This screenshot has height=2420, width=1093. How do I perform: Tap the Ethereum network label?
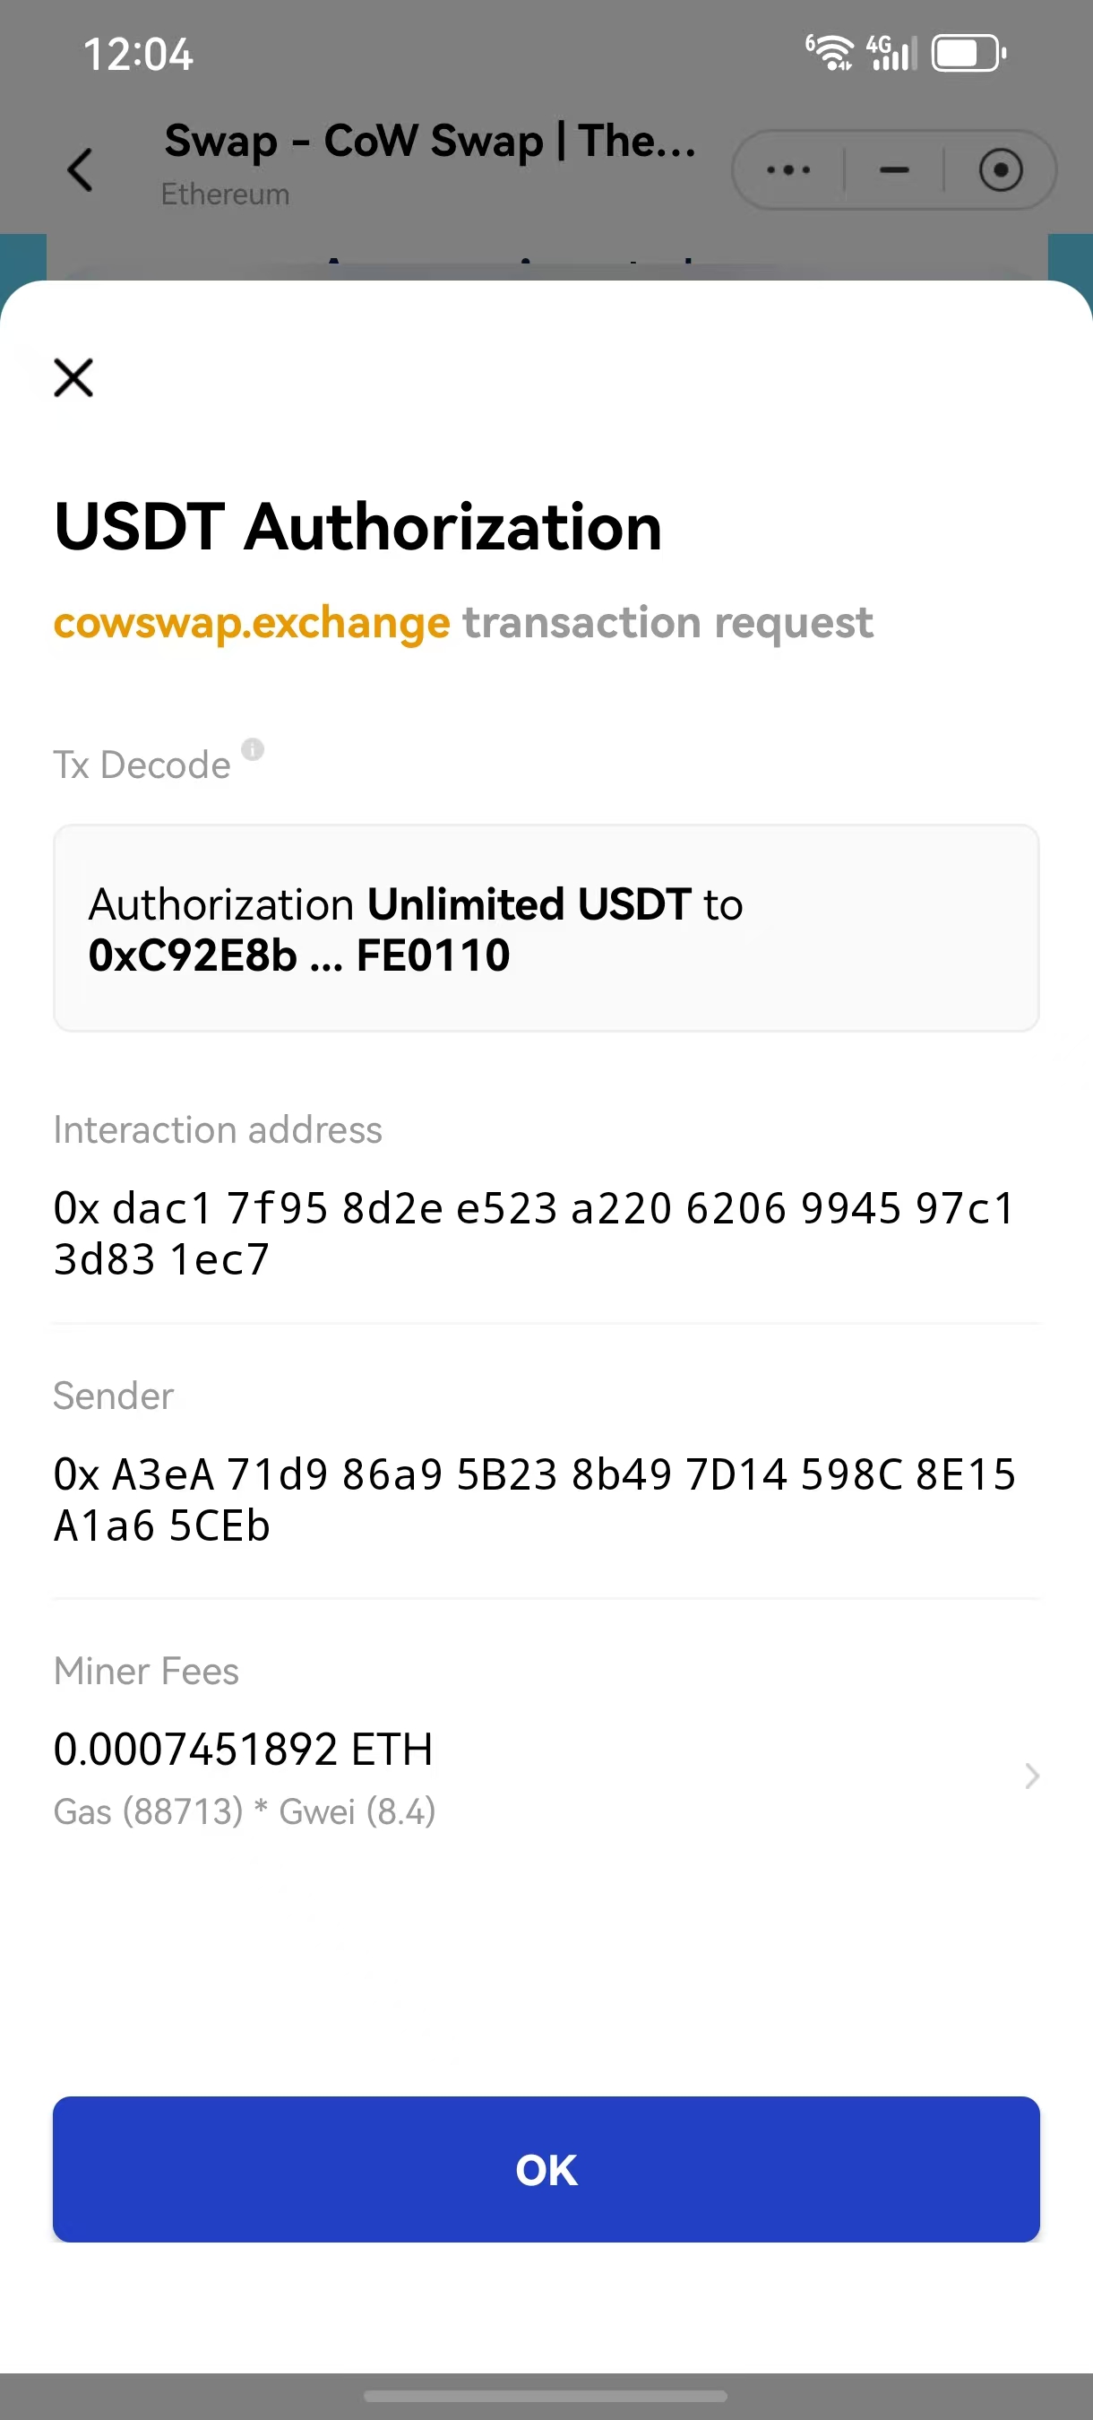226,194
